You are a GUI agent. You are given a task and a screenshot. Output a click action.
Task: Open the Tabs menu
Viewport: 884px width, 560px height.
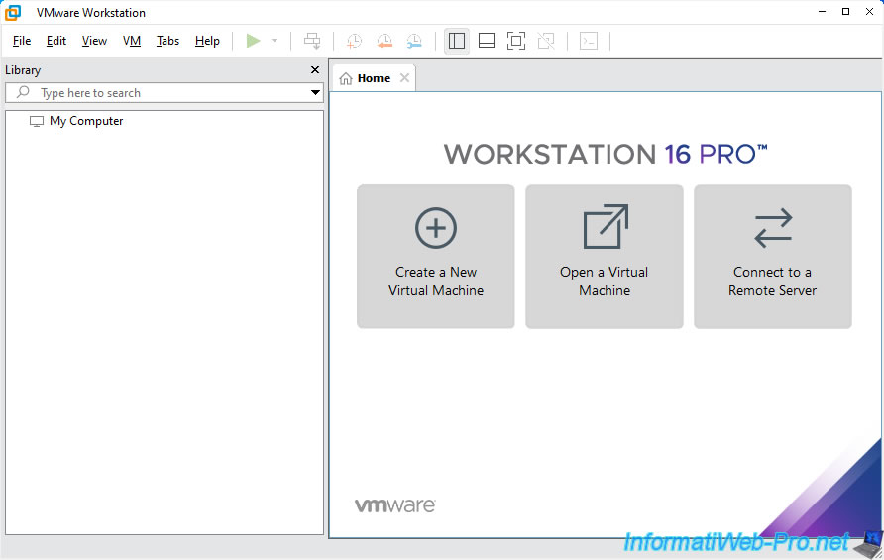click(x=168, y=41)
